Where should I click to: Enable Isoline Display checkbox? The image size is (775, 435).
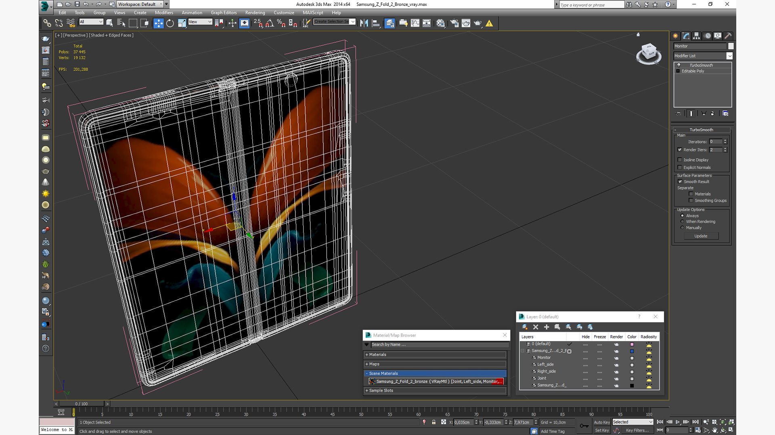(x=680, y=159)
